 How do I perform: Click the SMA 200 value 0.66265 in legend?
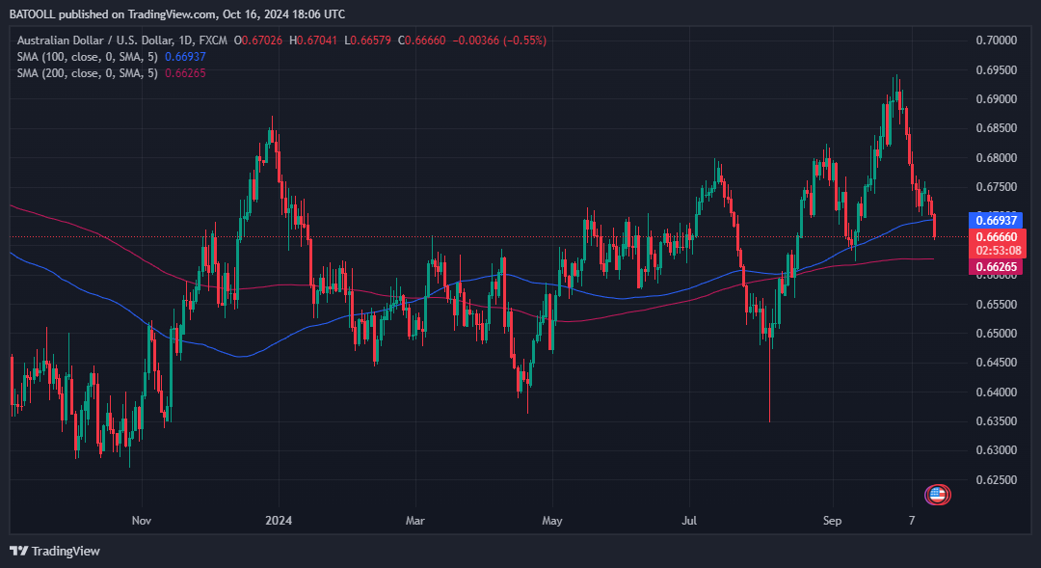[x=185, y=73]
